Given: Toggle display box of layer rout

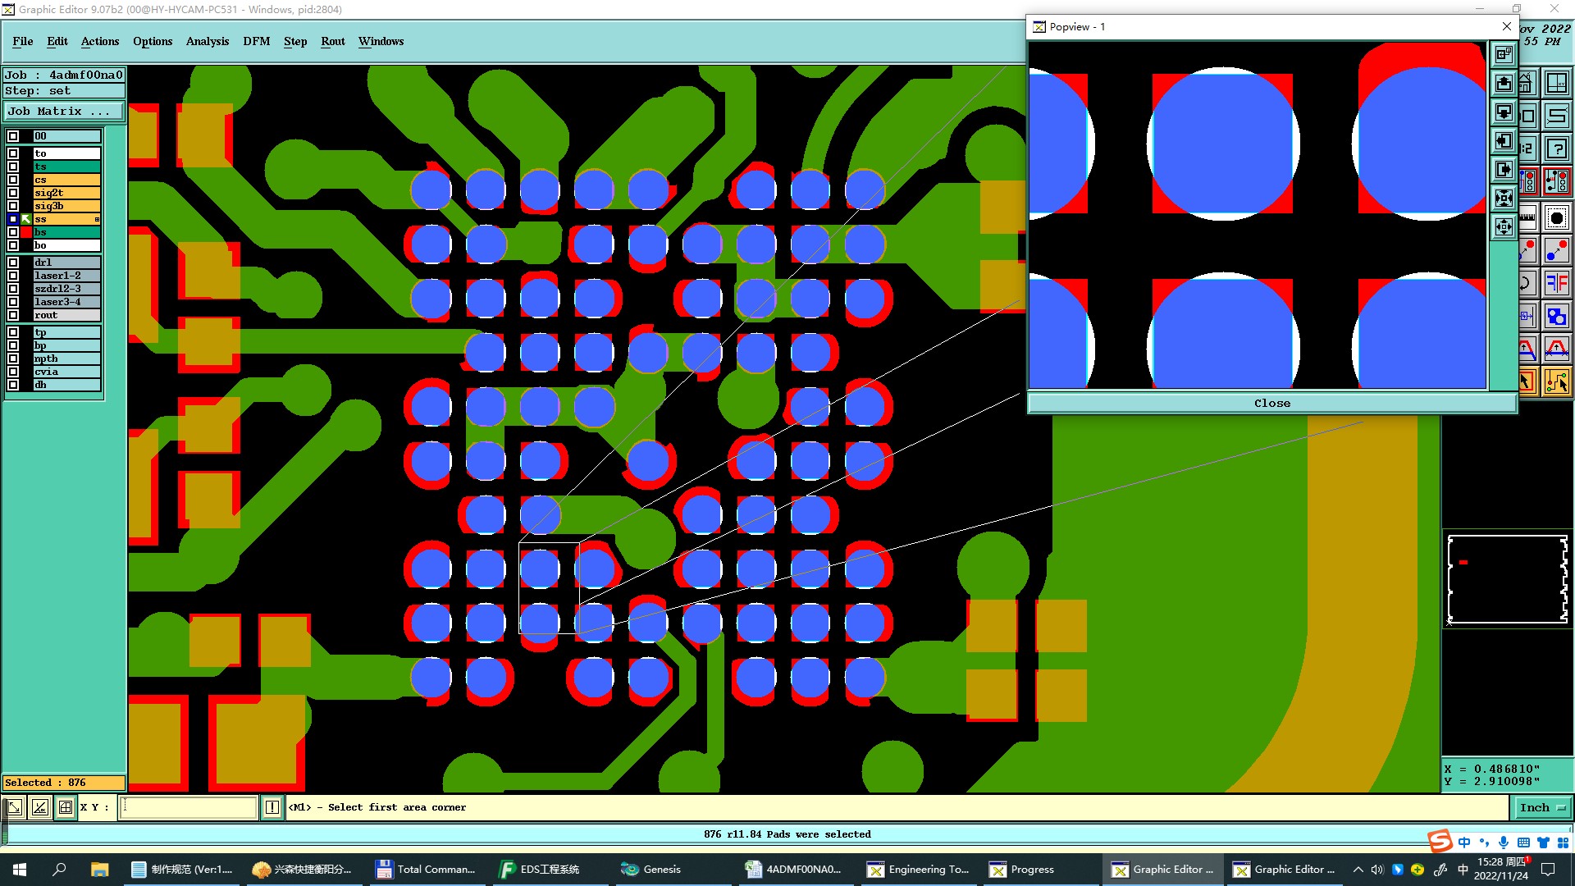Looking at the screenshot, I should tap(13, 315).
